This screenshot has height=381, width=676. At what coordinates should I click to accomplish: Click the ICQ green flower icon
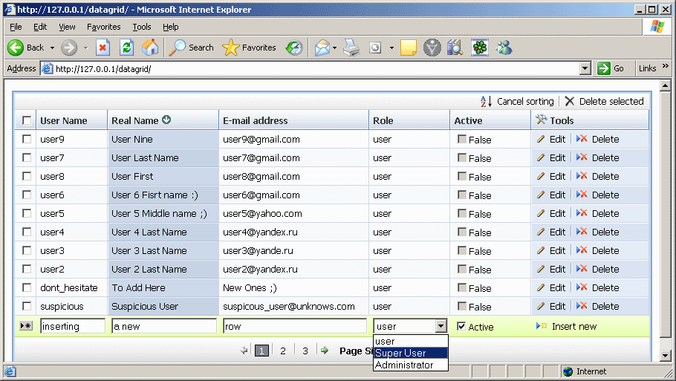tap(479, 48)
